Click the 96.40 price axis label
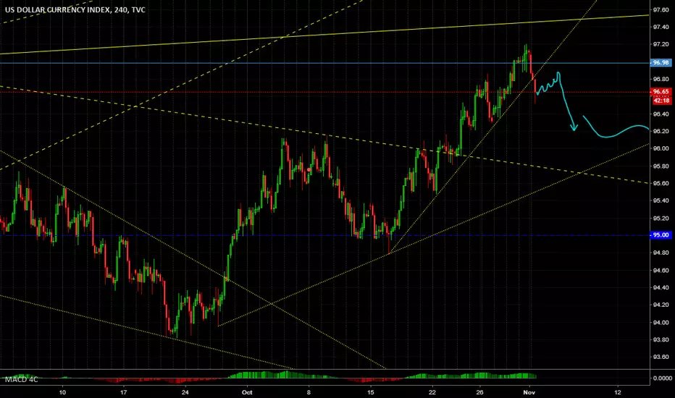Image resolution: width=675 pixels, height=398 pixels. (x=661, y=114)
